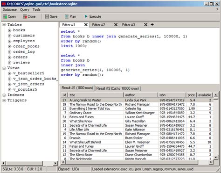The image size is (221, 173).
Task: Click the Open database toolbar icon
Action: coord(5,16)
